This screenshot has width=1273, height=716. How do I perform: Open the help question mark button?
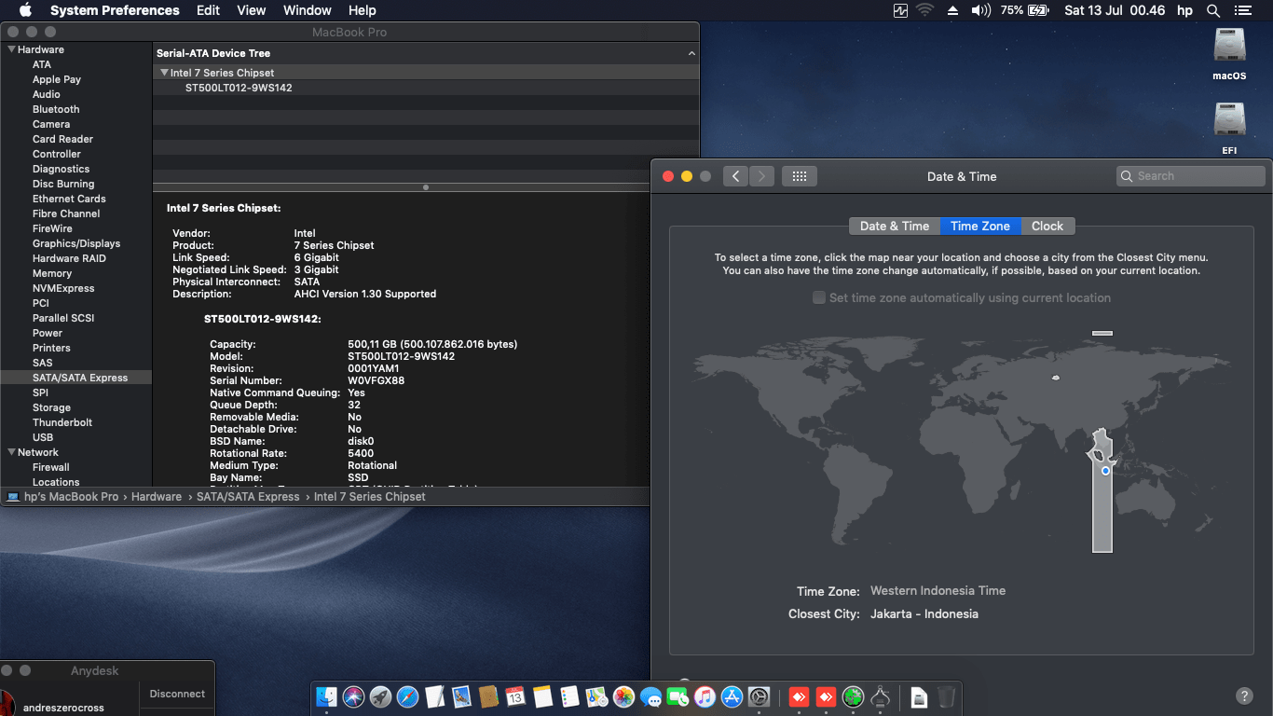point(1243,695)
